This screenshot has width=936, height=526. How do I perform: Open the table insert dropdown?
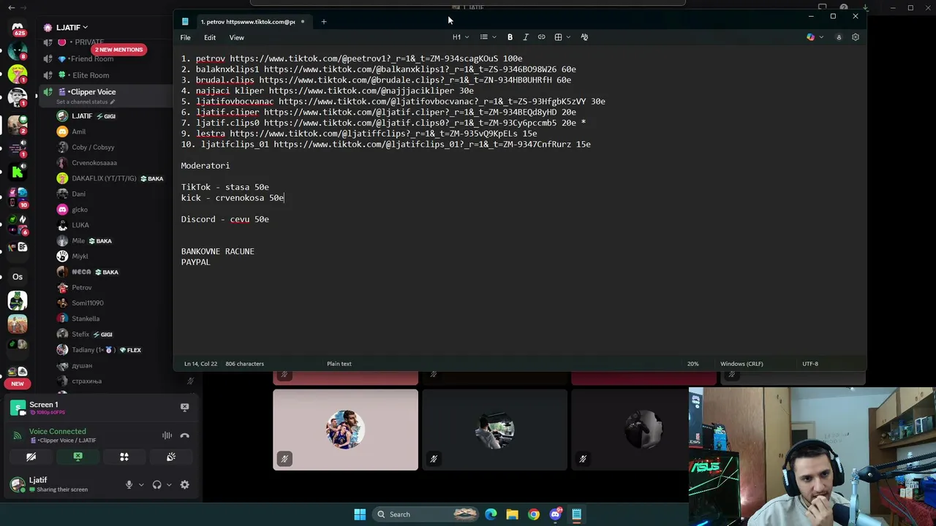point(562,37)
